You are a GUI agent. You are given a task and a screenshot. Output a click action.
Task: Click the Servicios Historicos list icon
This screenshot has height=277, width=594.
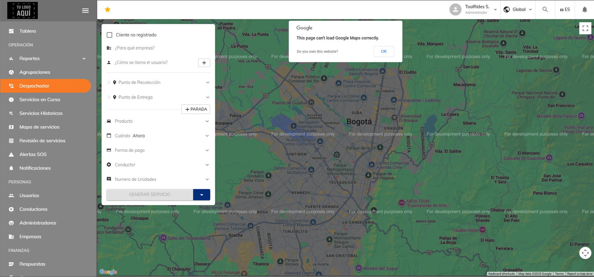coord(11,113)
